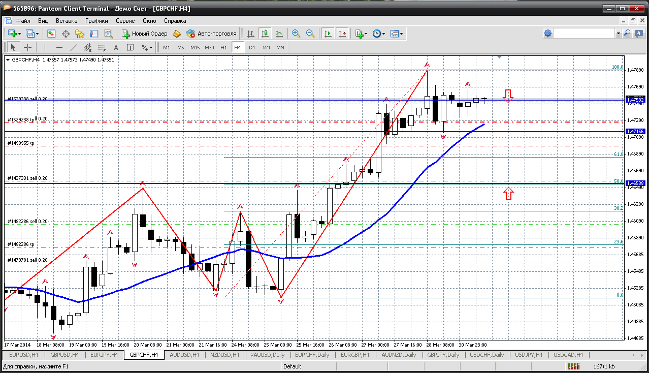This screenshot has height=373, width=649.
Task: Click the W1 timeframe button
Action: pyautogui.click(x=266, y=47)
